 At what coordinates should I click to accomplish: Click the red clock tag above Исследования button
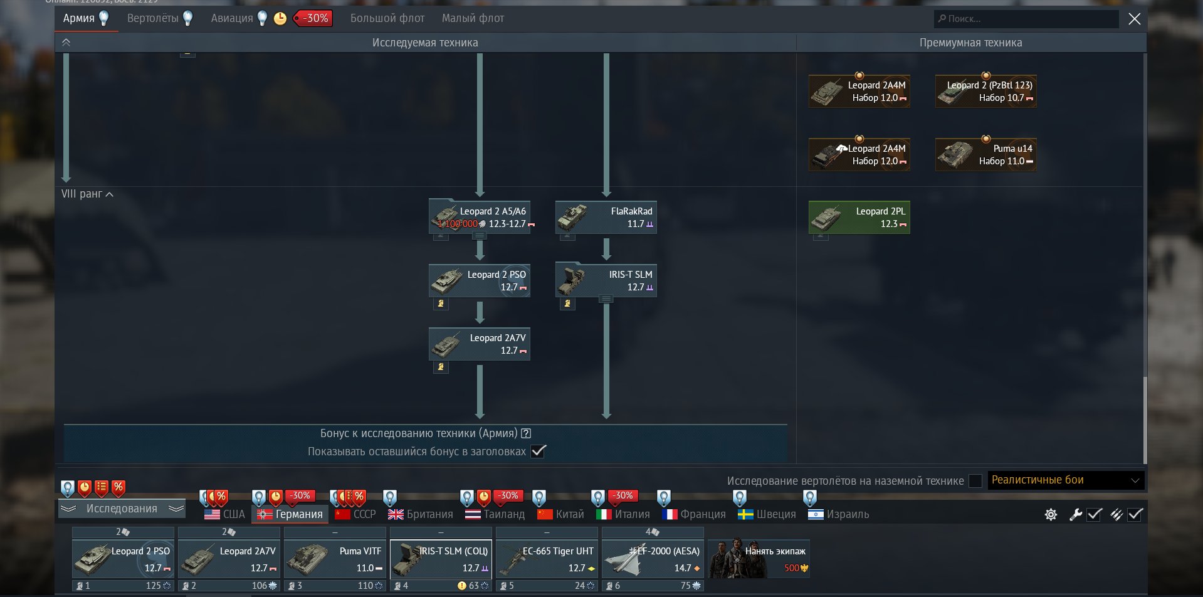85,488
